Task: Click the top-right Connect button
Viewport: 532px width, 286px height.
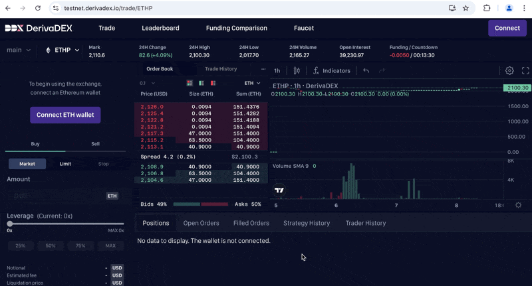Action: tap(507, 28)
